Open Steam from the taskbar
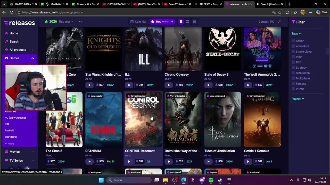The width and height of the screenshot is (330, 185). click(220, 180)
